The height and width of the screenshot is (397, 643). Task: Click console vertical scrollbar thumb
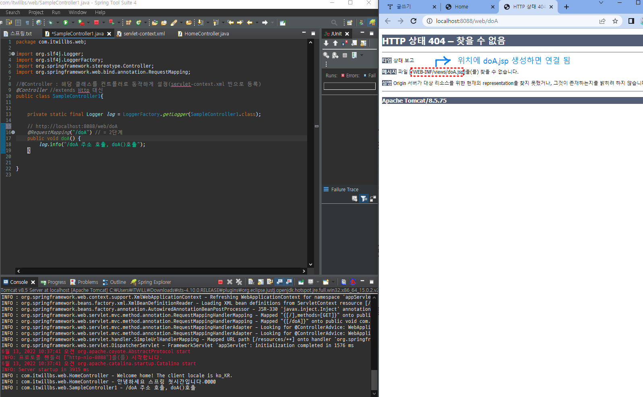(x=374, y=380)
